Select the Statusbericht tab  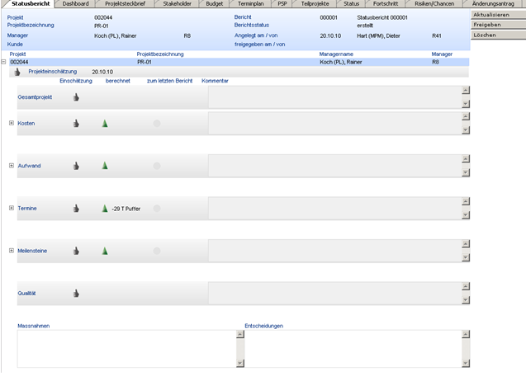[31, 3]
